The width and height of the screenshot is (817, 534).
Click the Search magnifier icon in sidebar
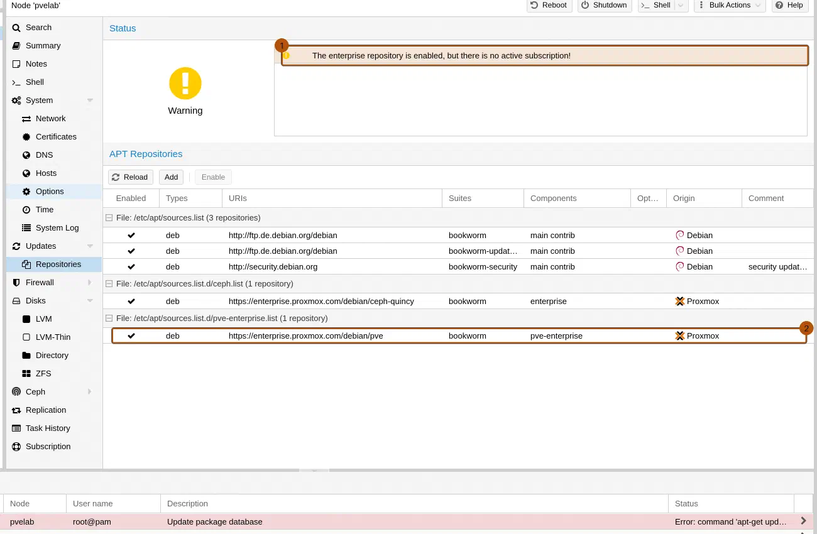click(16, 28)
